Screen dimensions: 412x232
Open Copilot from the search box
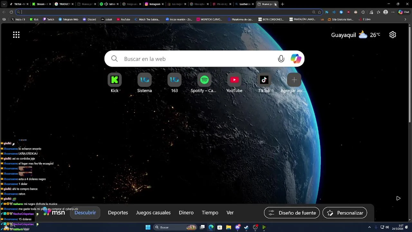point(296,59)
